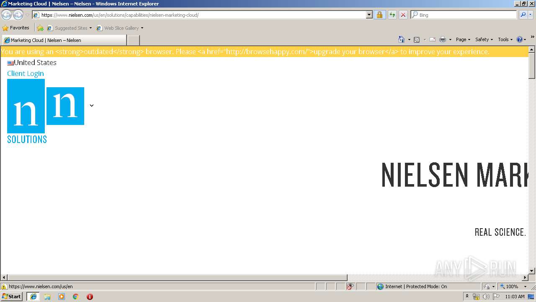This screenshot has height=302, width=536.
Task: Open the Safety menu
Action: pos(484,39)
